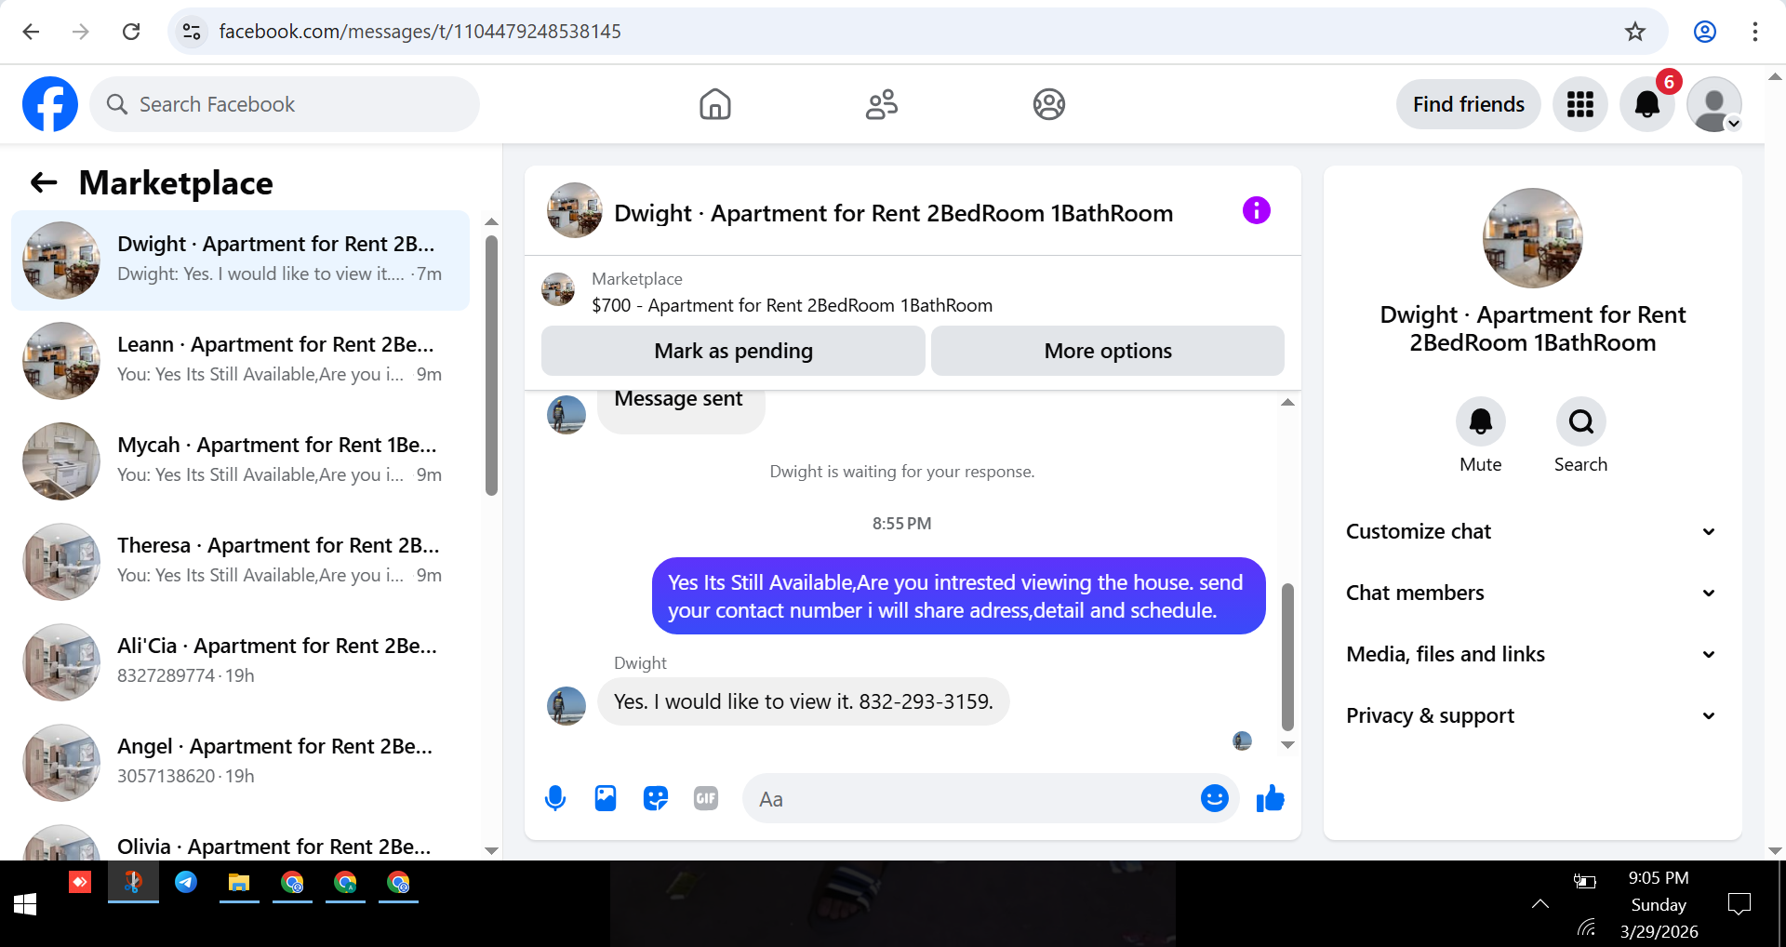Open the Windows notification center
1786x947 pixels.
[x=1739, y=903]
